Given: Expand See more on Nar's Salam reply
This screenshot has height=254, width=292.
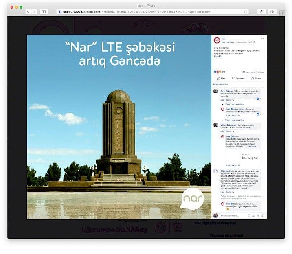Looking at the screenshot, I should pos(252,147).
